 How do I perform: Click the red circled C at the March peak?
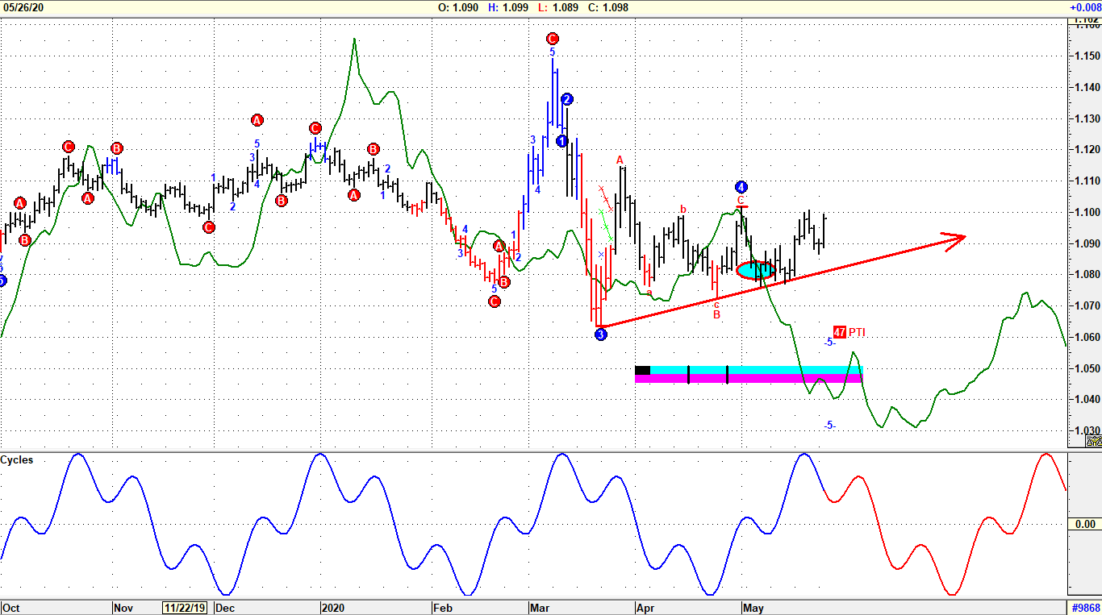click(552, 39)
